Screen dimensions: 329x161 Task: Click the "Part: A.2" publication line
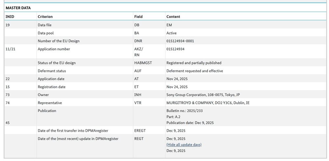174,117
